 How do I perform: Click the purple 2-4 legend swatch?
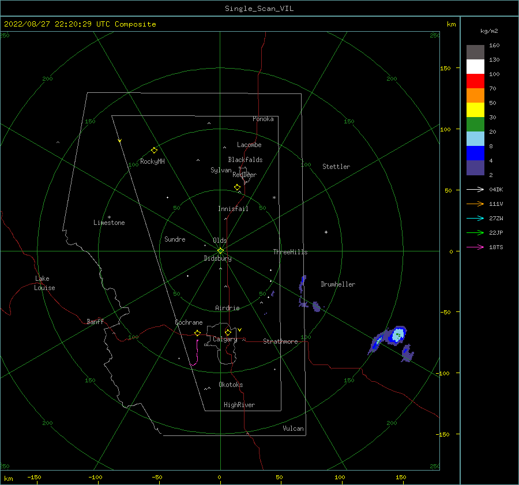click(x=475, y=167)
